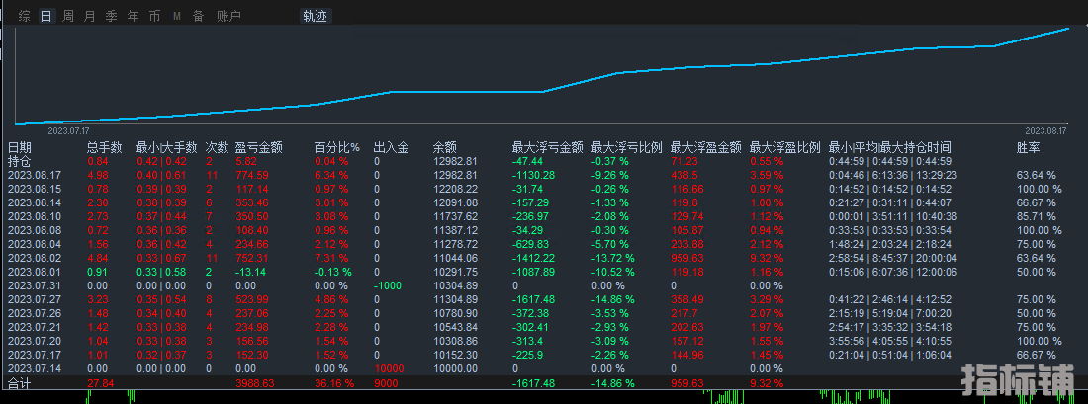Image resolution: width=1088 pixels, height=404 pixels.
Task: Click the 合计 total row label
Action: tap(20, 382)
